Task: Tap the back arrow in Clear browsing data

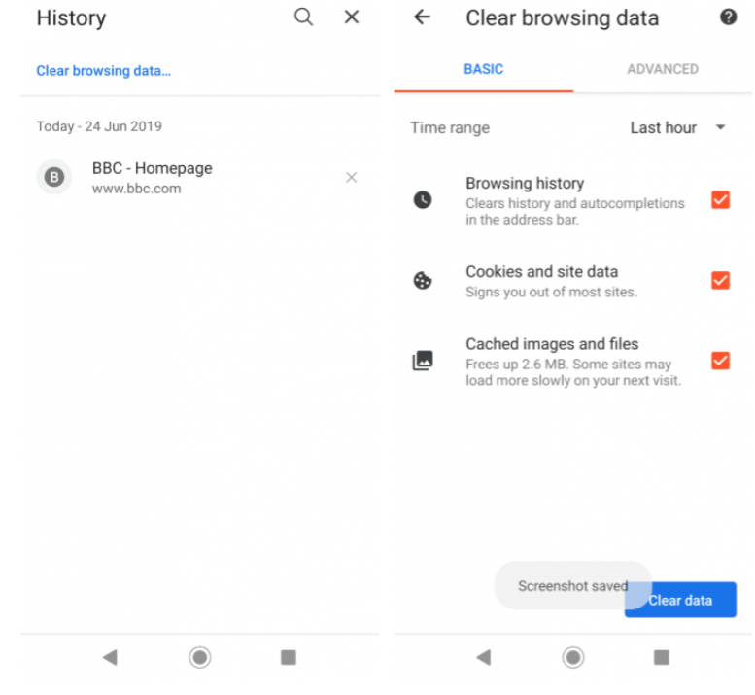Action: (422, 17)
